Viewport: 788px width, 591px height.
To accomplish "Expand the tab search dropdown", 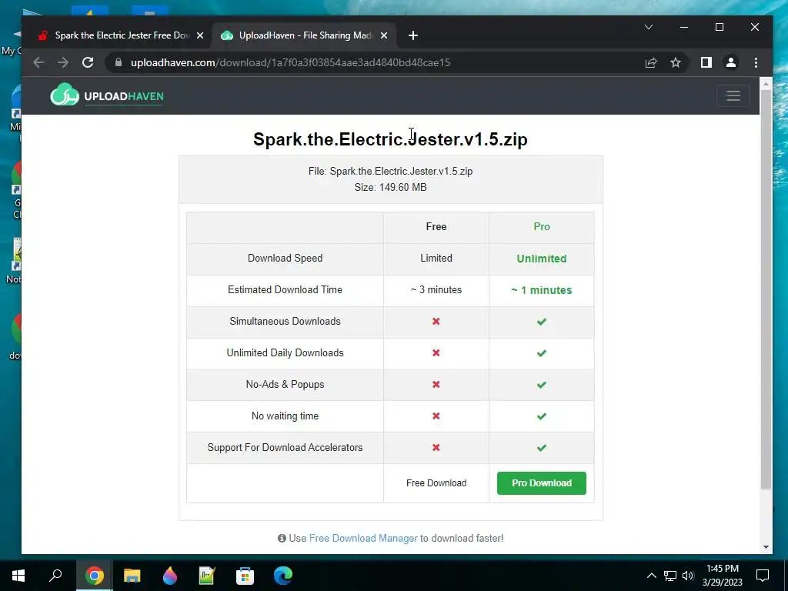I will click(649, 27).
